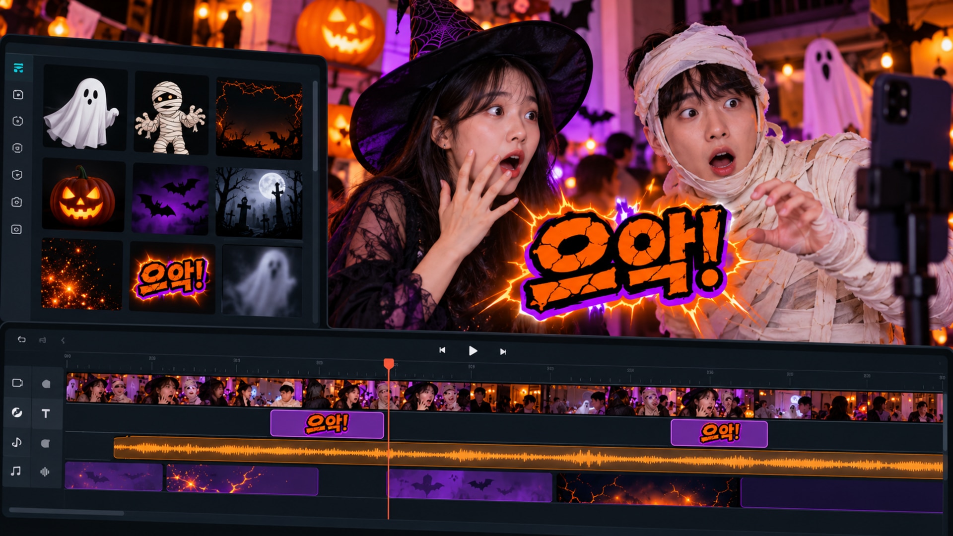Choose the foggy gray ghost thumbnail
Viewport: 953px width, 536px height.
tap(262, 281)
